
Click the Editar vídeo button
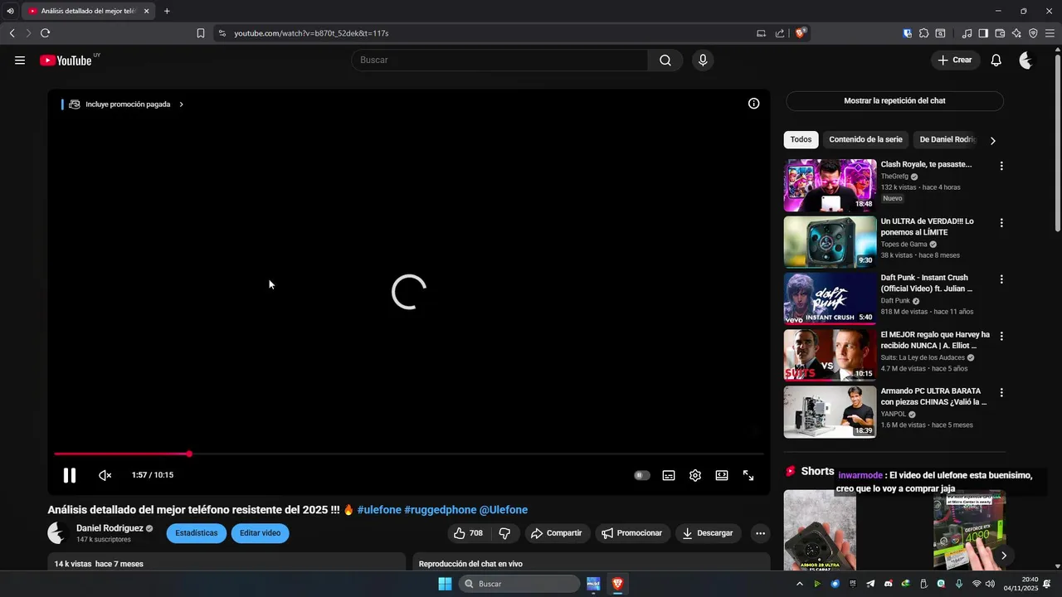click(261, 533)
